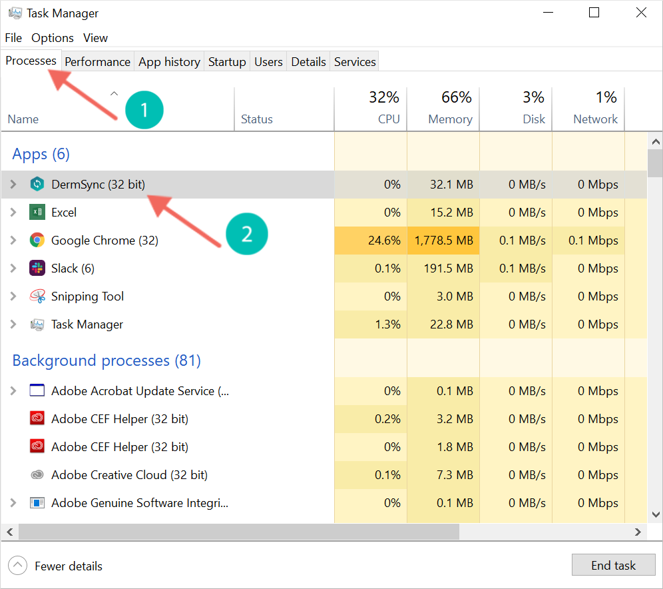
Task: Expand the Task Manager process group
Action: (x=13, y=324)
